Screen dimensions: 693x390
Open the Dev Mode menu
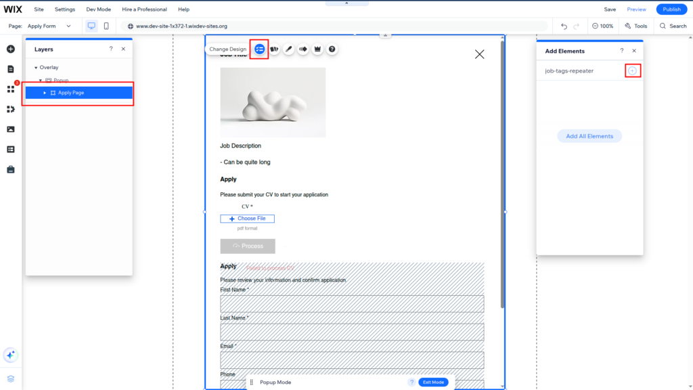99,9
